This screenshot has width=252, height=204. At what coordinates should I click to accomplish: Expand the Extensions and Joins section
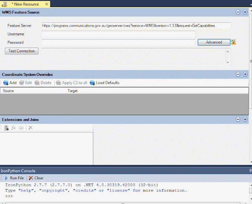[245, 119]
